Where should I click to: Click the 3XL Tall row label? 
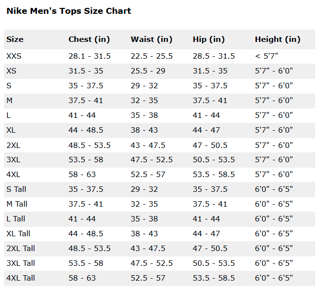click(x=21, y=263)
